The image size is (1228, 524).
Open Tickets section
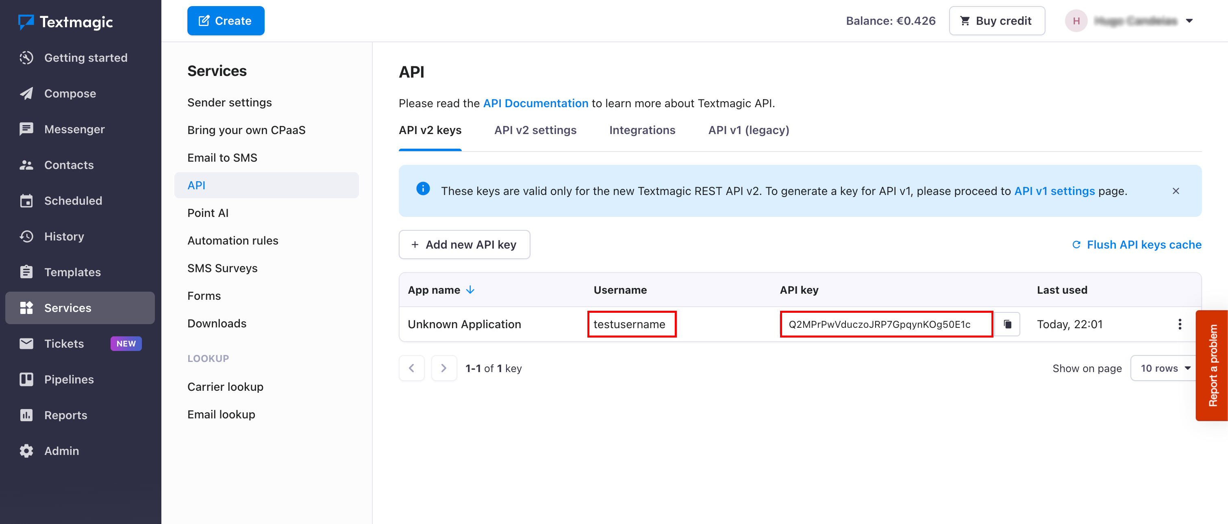[x=80, y=344]
